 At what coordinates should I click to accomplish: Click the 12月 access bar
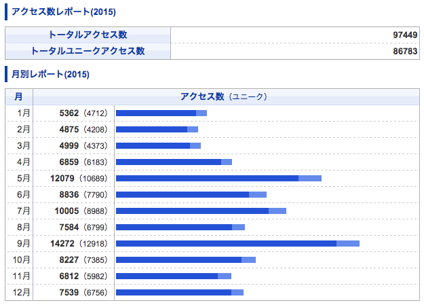(x=180, y=292)
